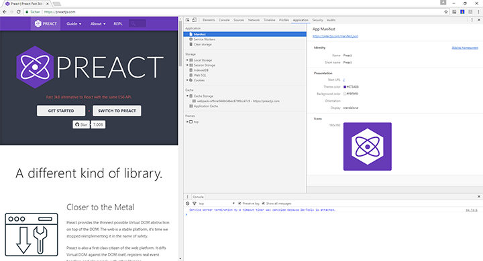483x261 pixels.
Task: Open the REPL link in navbar
Action: (x=118, y=23)
